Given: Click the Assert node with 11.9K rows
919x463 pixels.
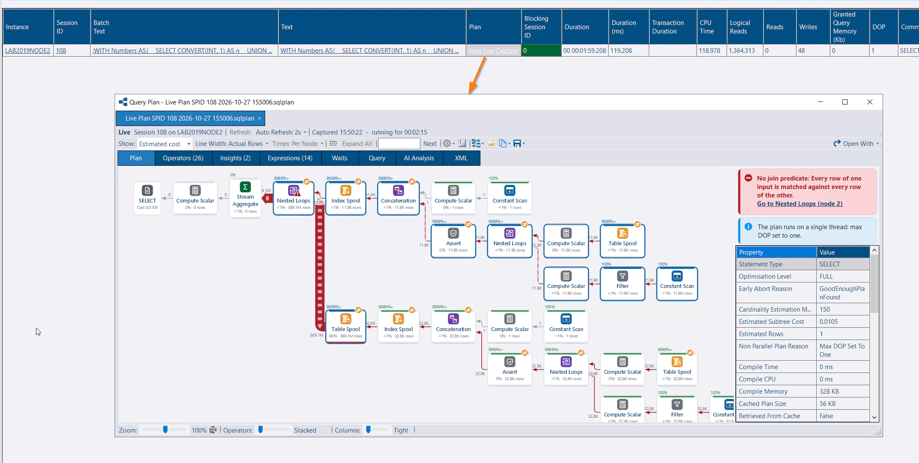Looking at the screenshot, I should click(453, 241).
